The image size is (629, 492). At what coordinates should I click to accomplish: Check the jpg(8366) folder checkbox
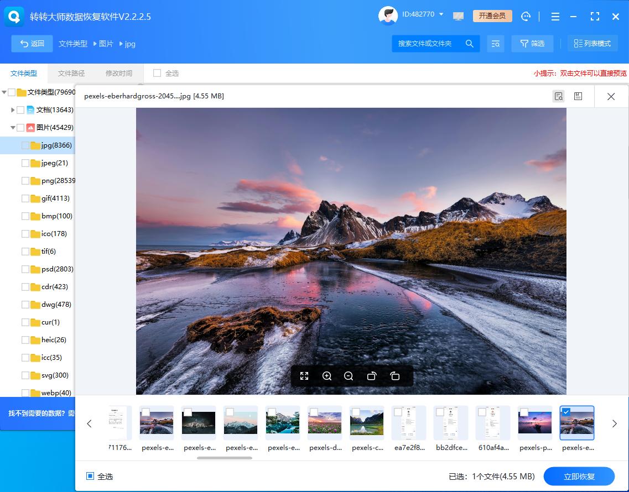pos(25,145)
